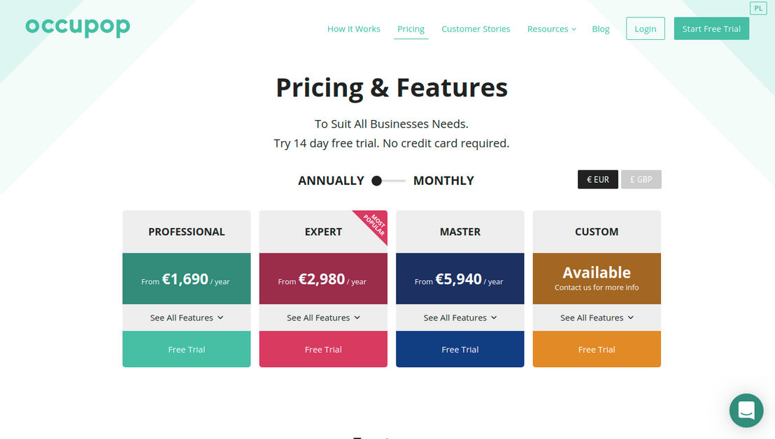Select ANNUALLY billing label

(331, 181)
